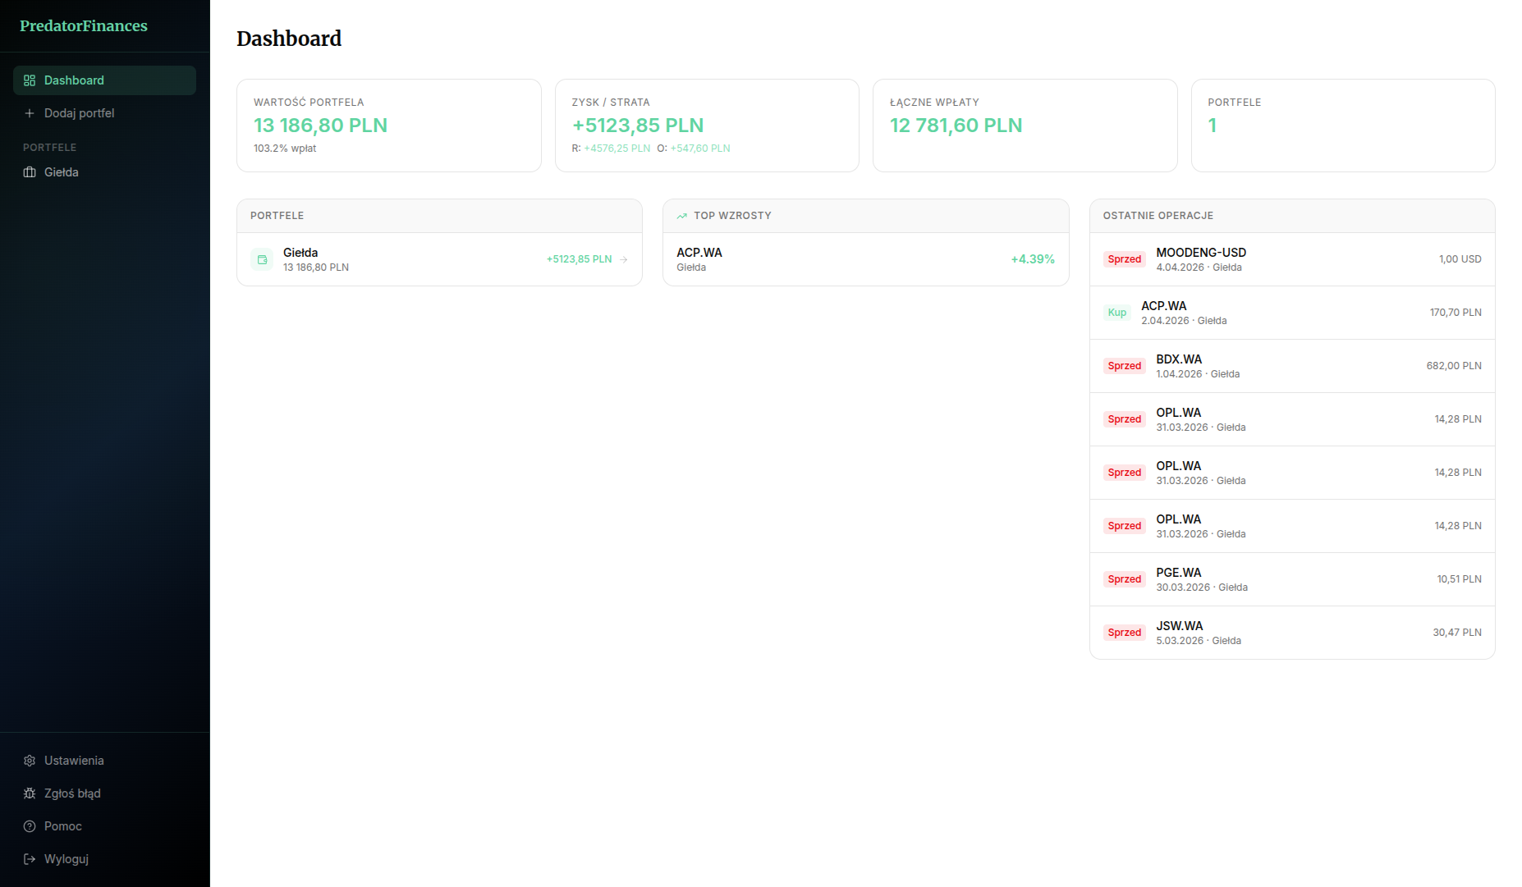Click the Pomoc question mark icon
The width and height of the screenshot is (1522, 887).
click(30, 826)
